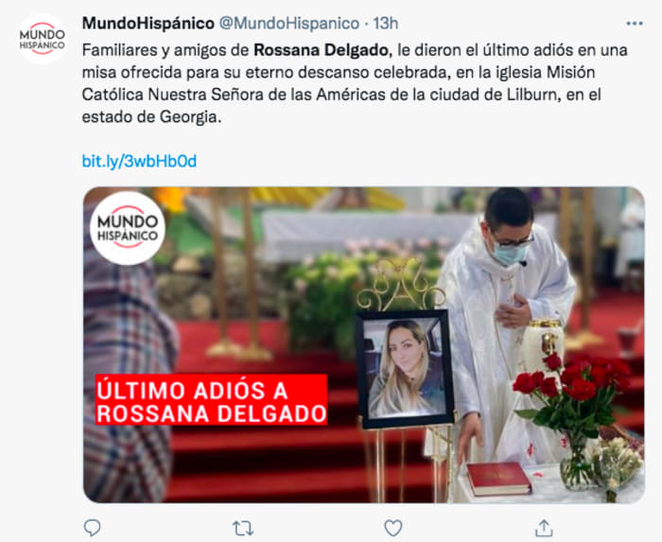
Task: Click the MundoHispánico profile avatar
Action: (43, 39)
